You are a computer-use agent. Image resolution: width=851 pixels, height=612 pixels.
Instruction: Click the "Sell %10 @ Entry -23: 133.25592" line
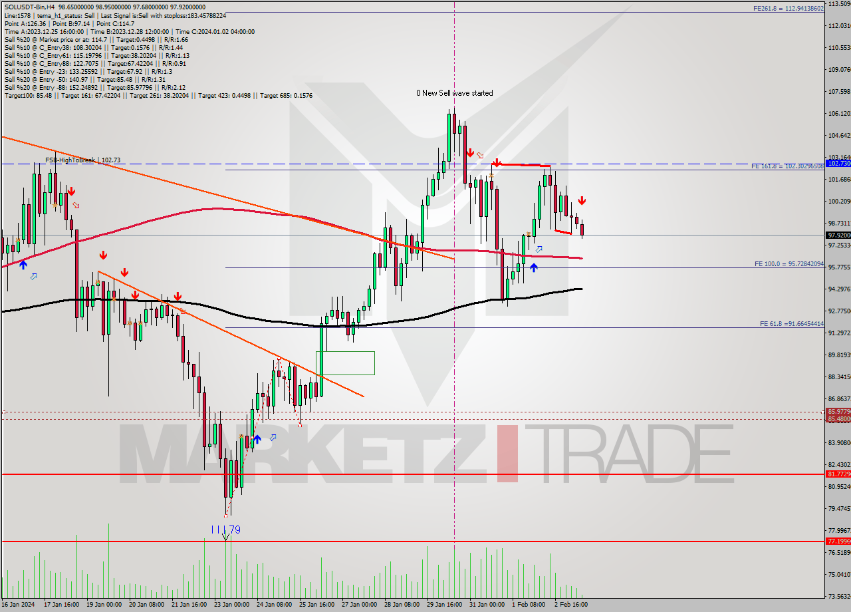coord(88,71)
